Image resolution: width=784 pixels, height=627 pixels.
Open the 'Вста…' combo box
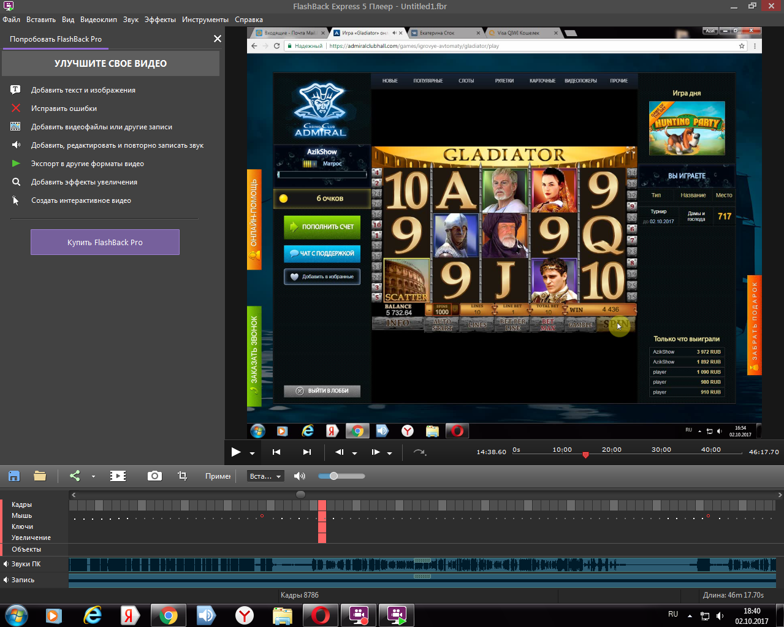click(265, 476)
